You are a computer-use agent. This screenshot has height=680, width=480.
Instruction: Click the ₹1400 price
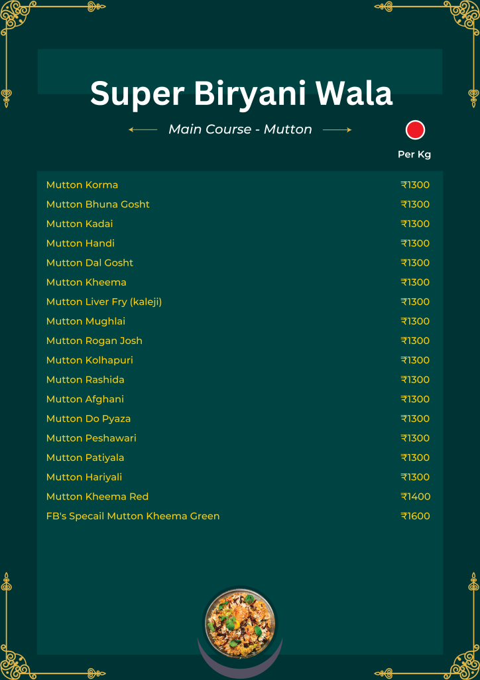pyautogui.click(x=415, y=497)
